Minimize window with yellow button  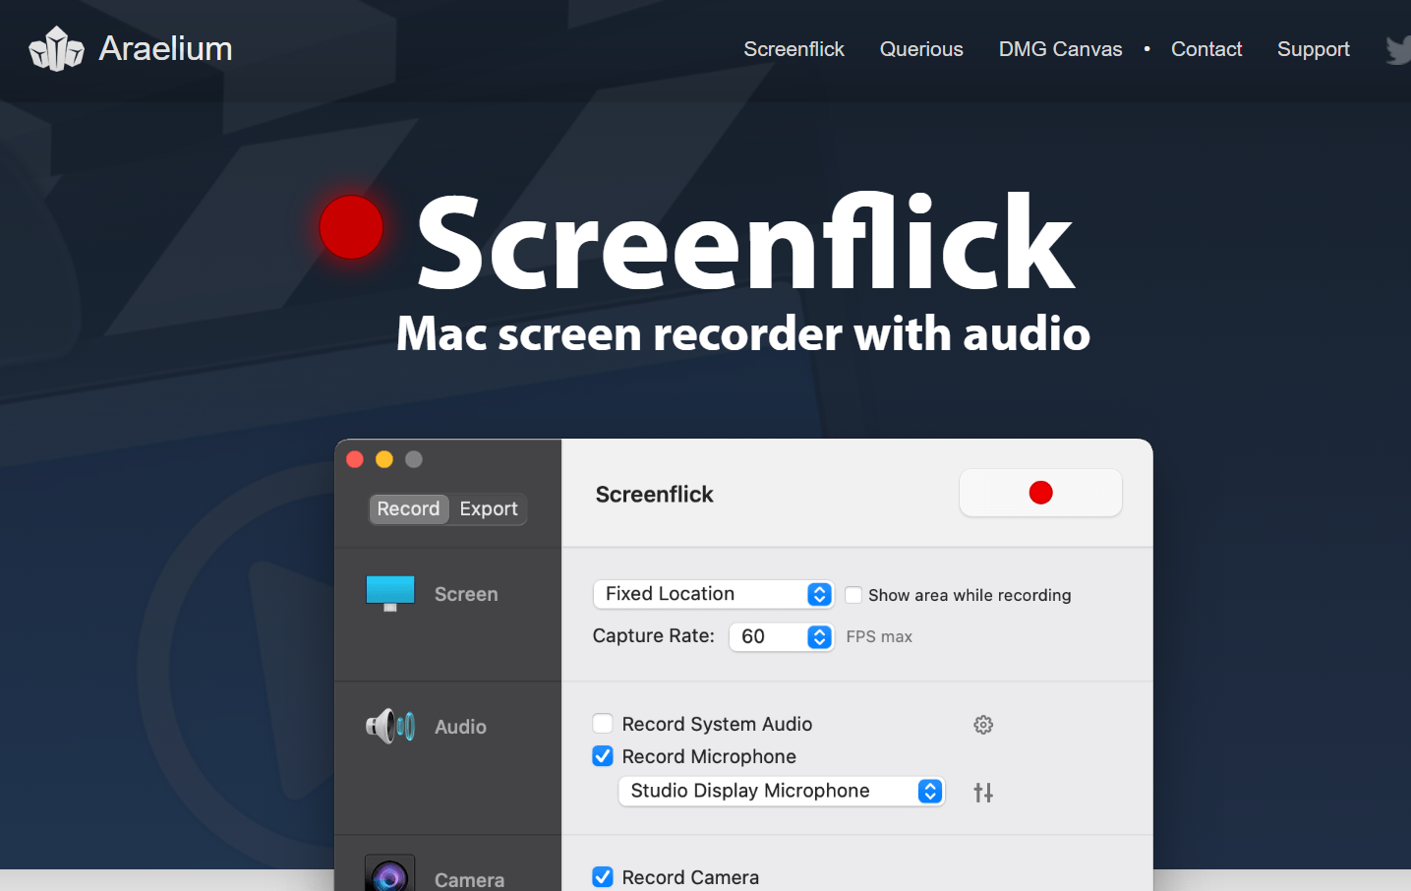pos(384,459)
